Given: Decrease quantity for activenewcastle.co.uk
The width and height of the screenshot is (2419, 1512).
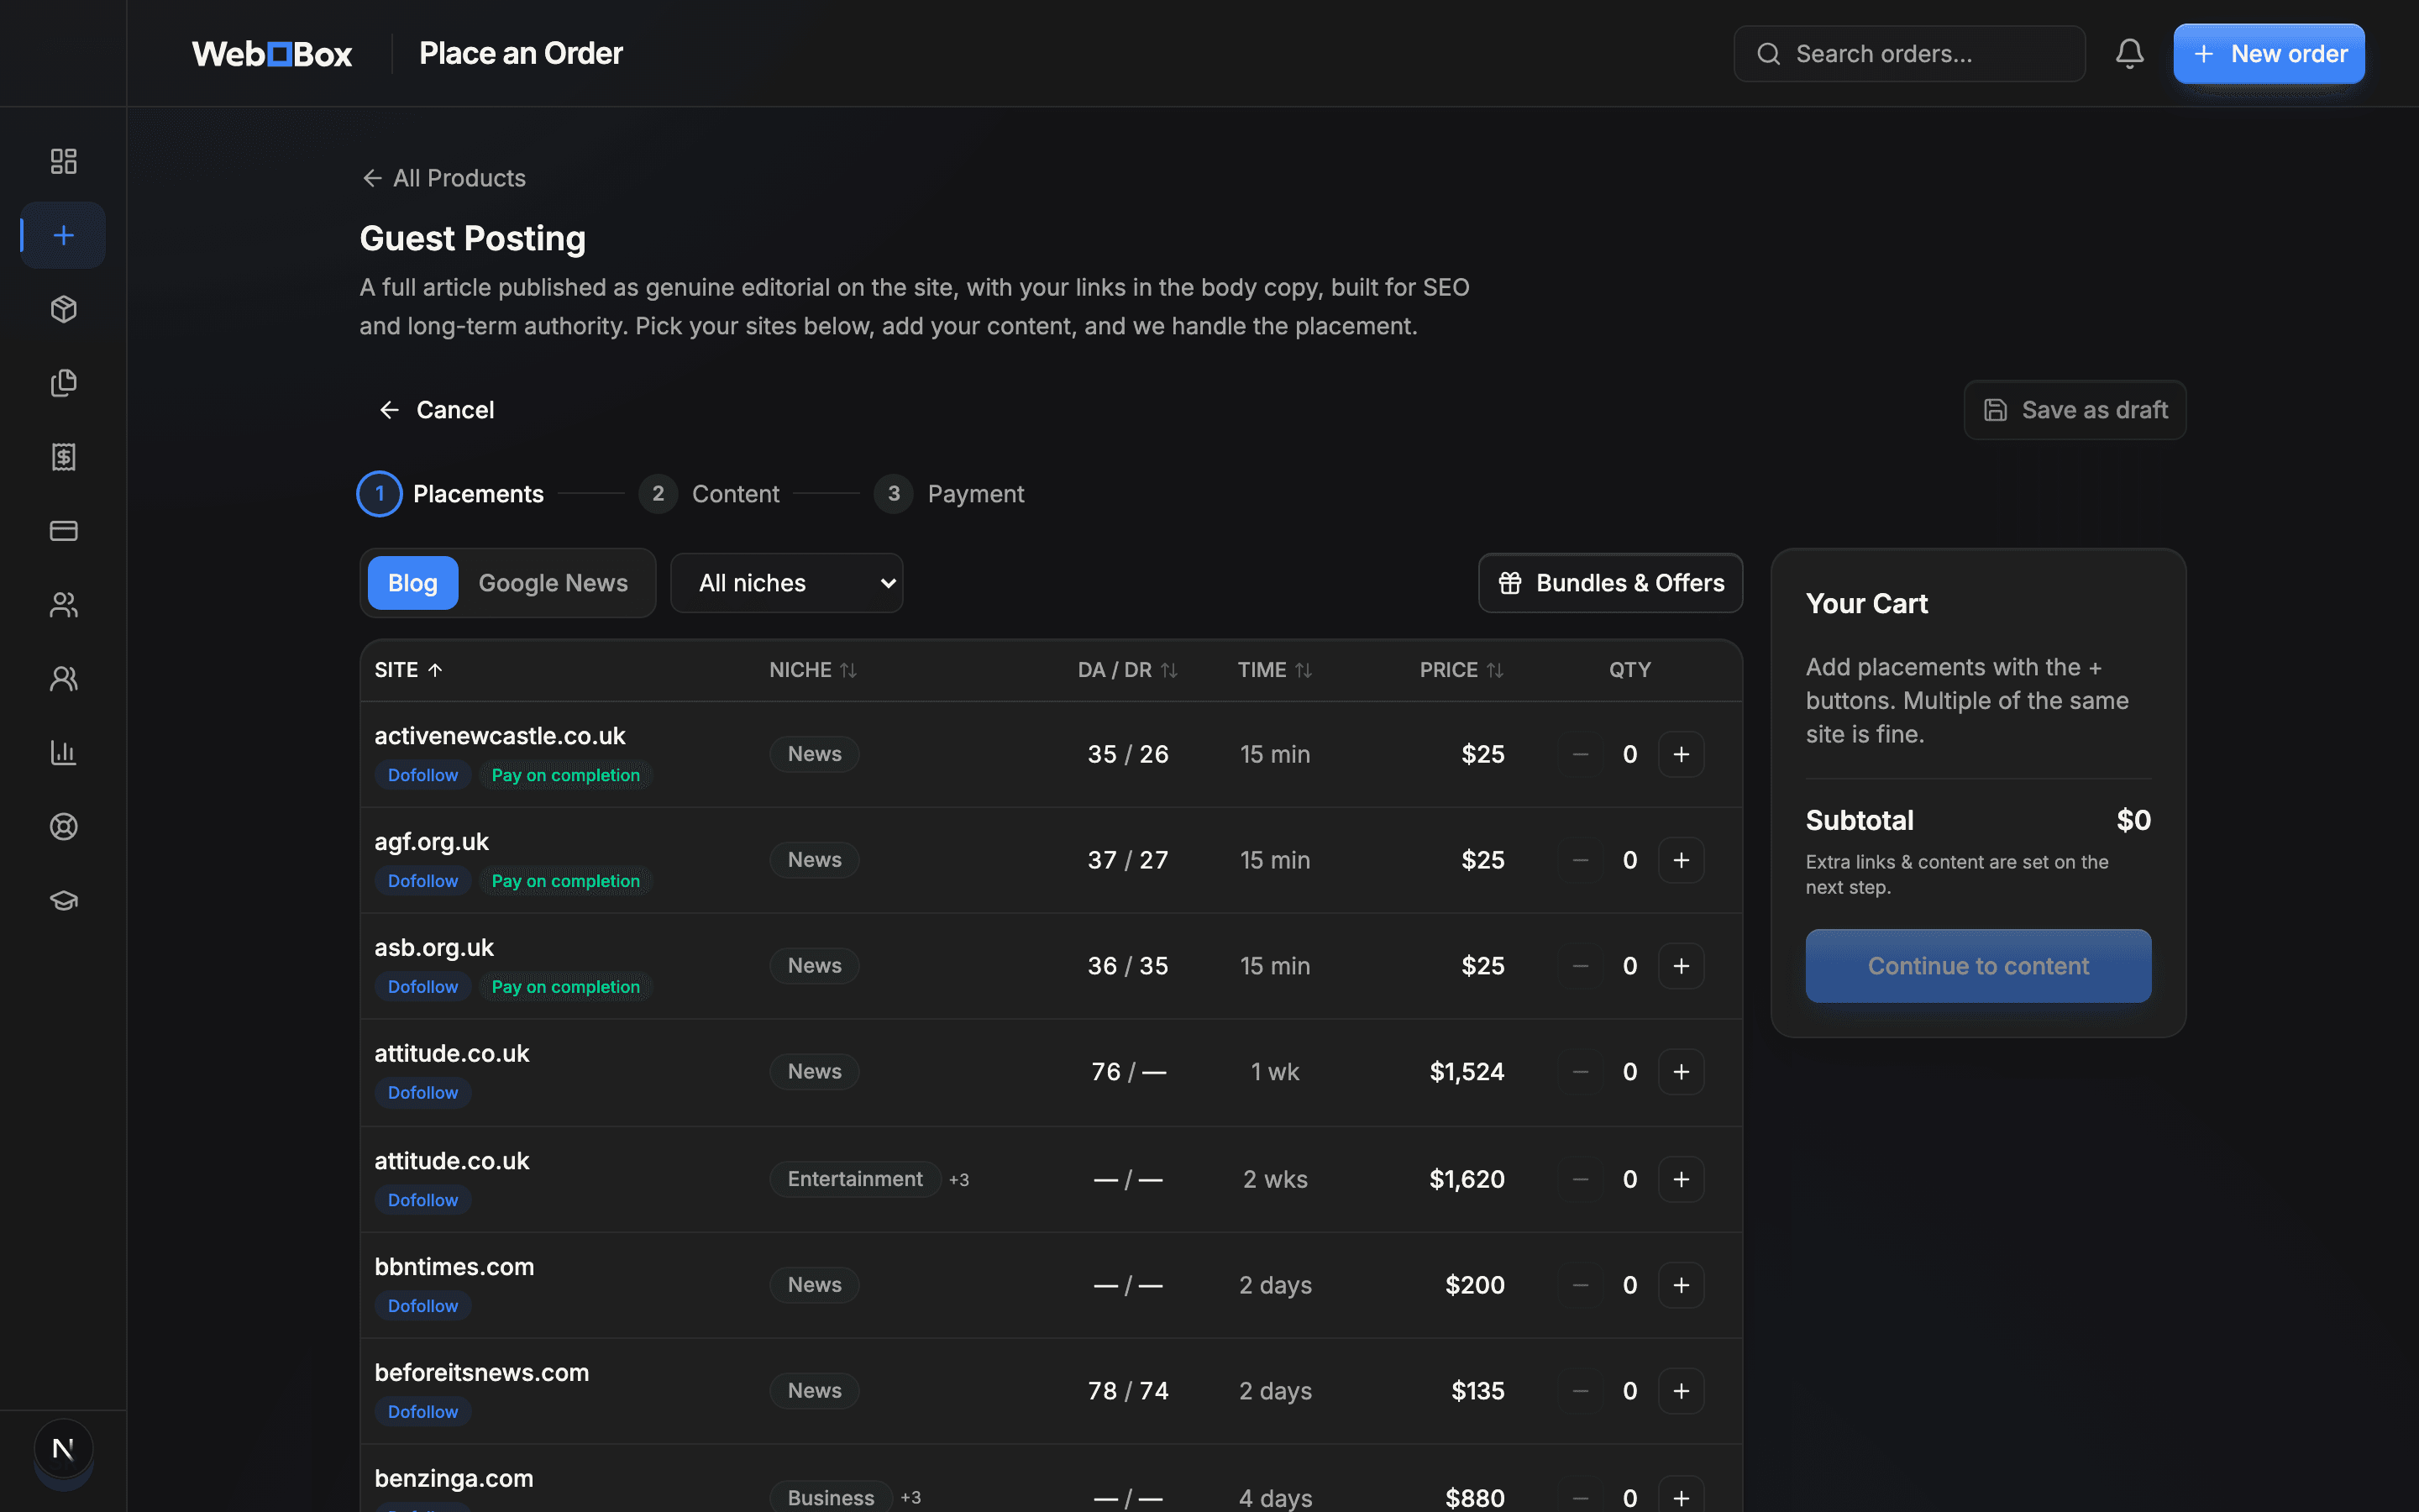Looking at the screenshot, I should tap(1579, 754).
